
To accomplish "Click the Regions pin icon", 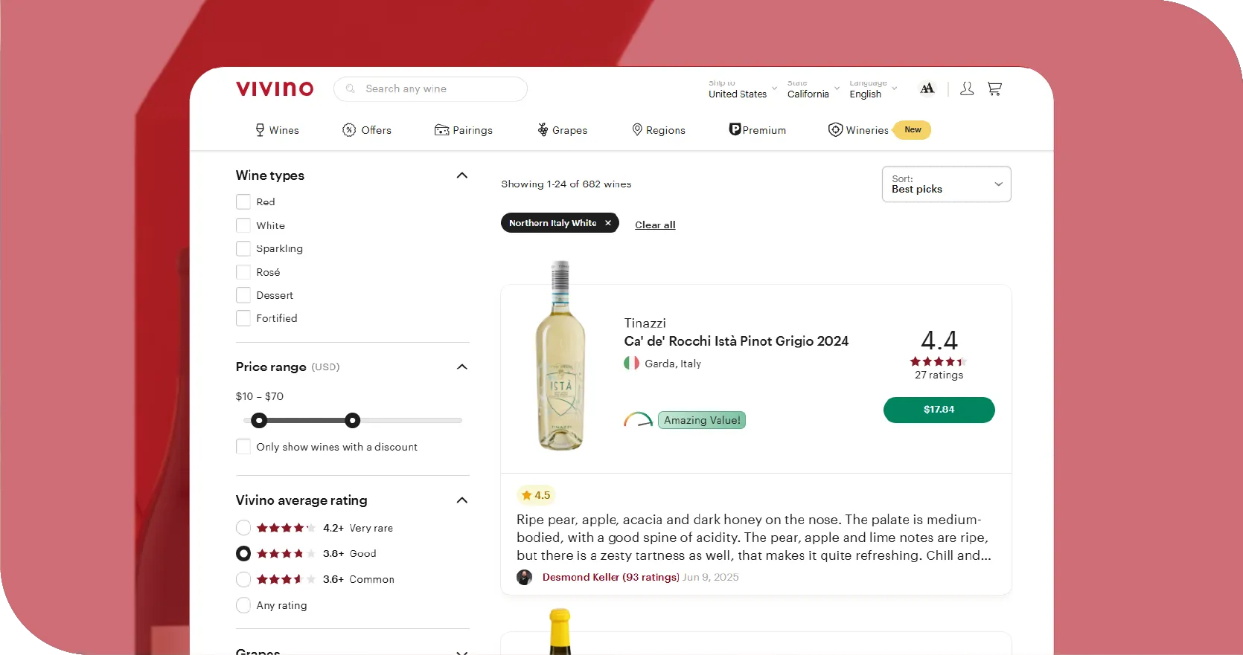I will [637, 129].
